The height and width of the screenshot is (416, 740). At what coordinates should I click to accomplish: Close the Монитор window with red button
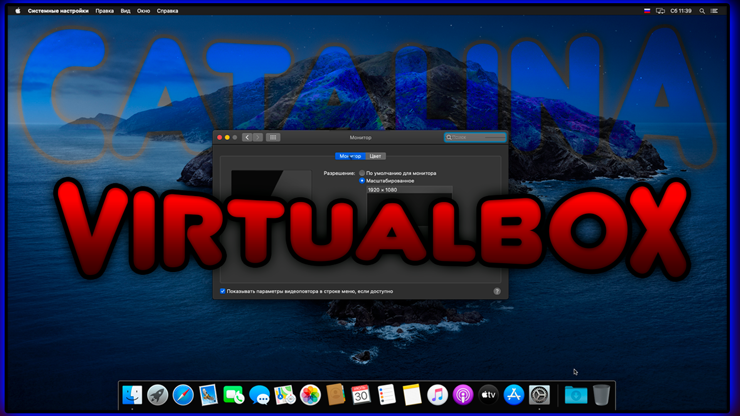point(220,137)
